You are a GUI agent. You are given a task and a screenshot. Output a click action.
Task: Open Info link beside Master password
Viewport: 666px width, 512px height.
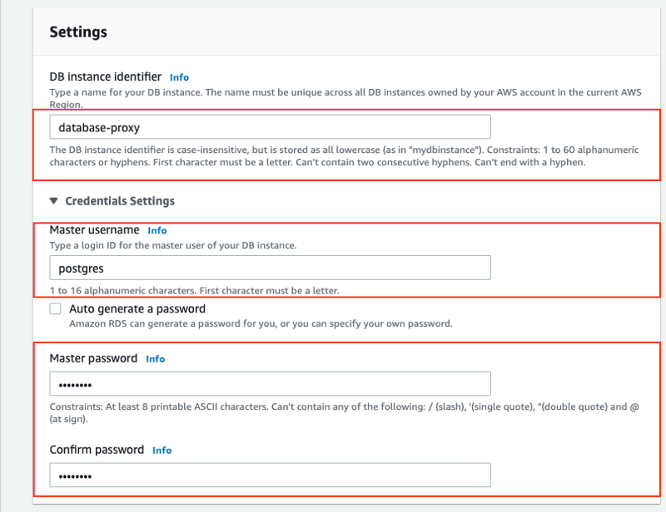tap(156, 359)
